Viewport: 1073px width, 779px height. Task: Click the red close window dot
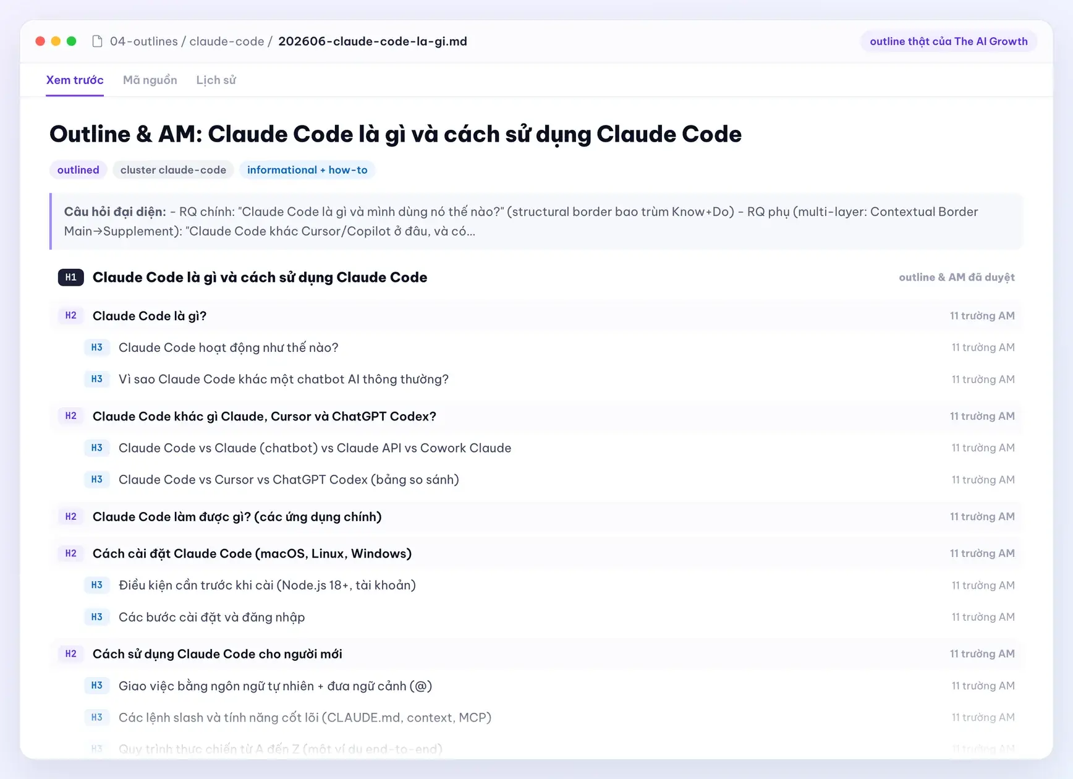click(x=40, y=41)
